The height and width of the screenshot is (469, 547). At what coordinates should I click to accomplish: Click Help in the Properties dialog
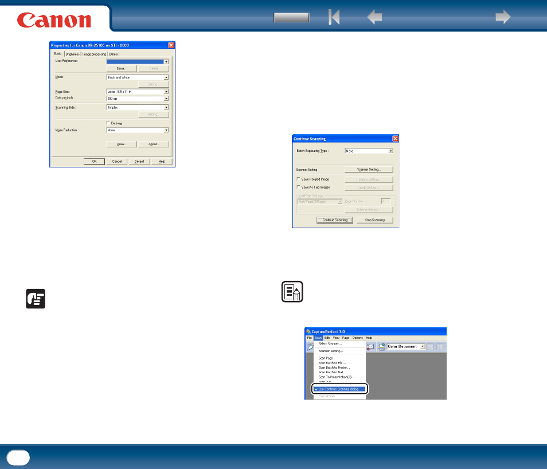pos(162,161)
